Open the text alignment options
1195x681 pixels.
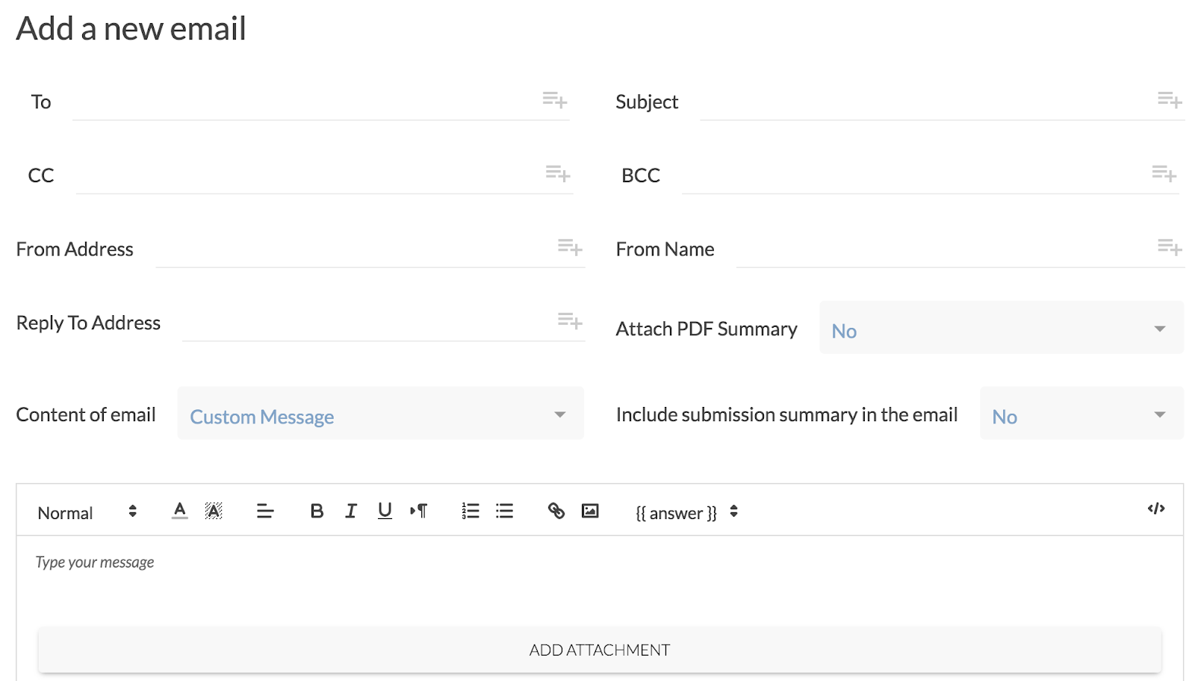[265, 511]
